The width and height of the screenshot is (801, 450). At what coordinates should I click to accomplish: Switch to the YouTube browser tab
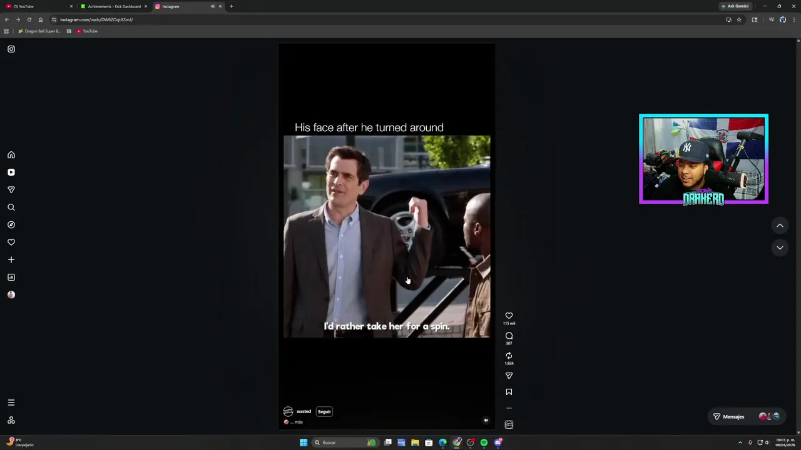38,6
